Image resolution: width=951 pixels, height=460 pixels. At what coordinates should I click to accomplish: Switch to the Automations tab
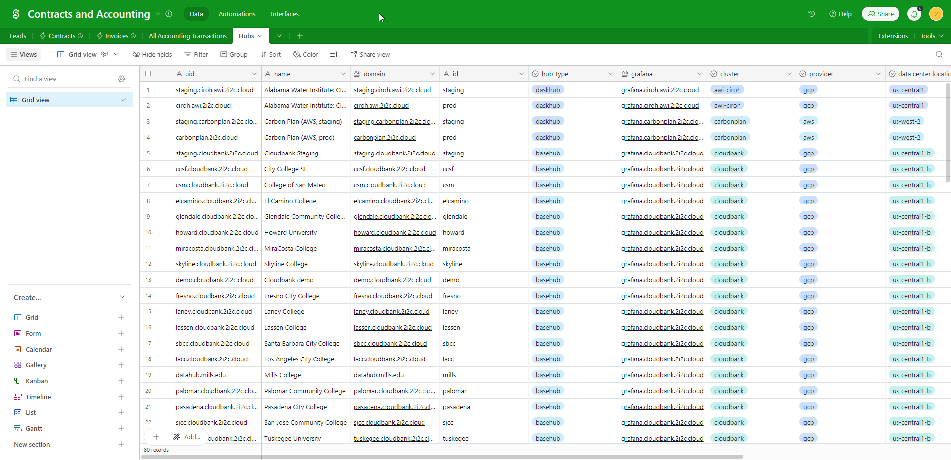(x=236, y=14)
